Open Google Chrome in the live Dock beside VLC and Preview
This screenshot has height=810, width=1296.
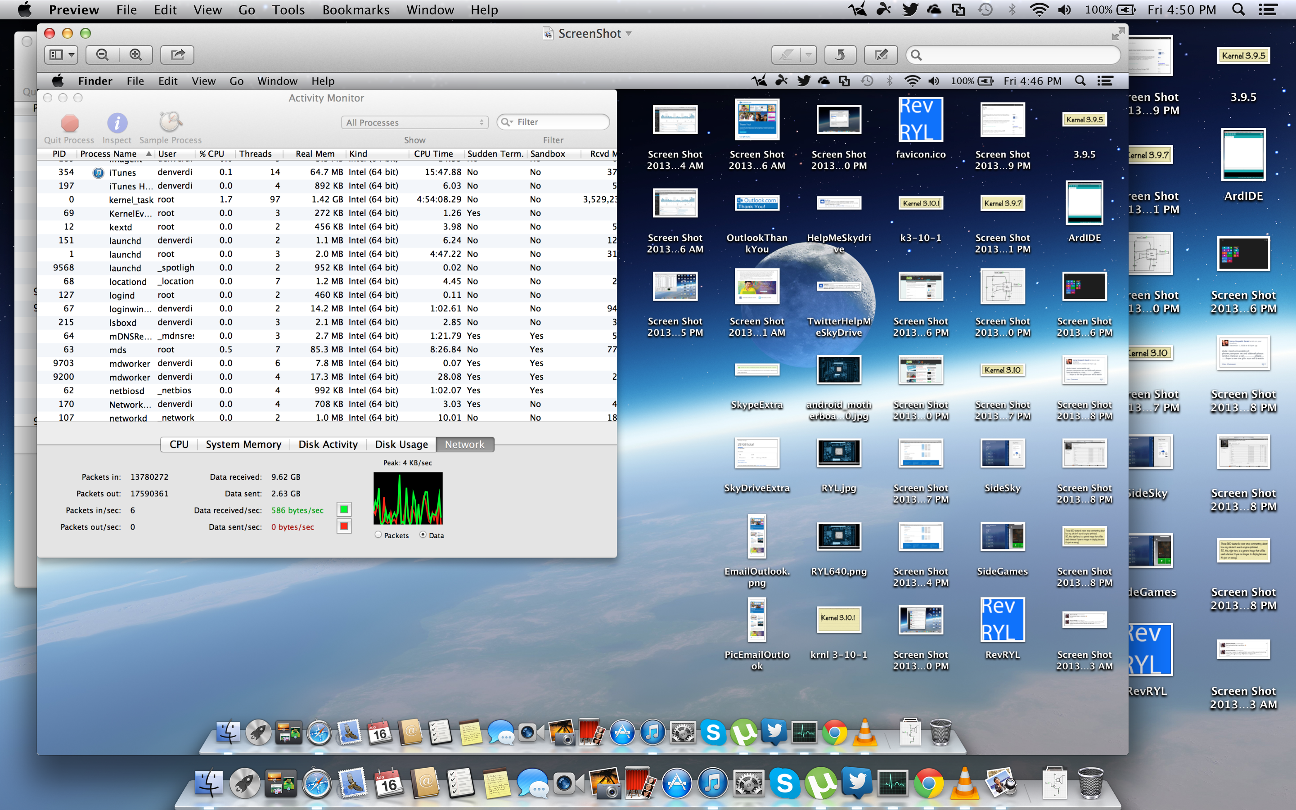click(x=929, y=783)
